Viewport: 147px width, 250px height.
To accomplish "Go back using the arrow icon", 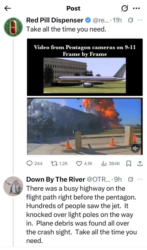I will [x=8, y=8].
